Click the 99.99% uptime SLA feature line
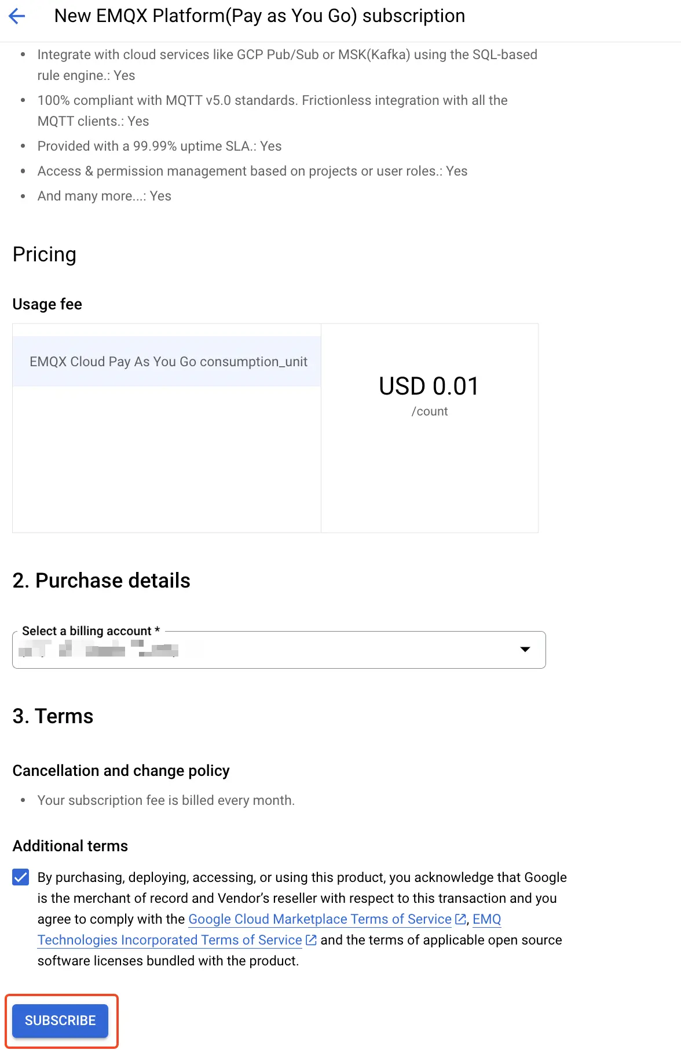681x1050 pixels. [x=159, y=146]
